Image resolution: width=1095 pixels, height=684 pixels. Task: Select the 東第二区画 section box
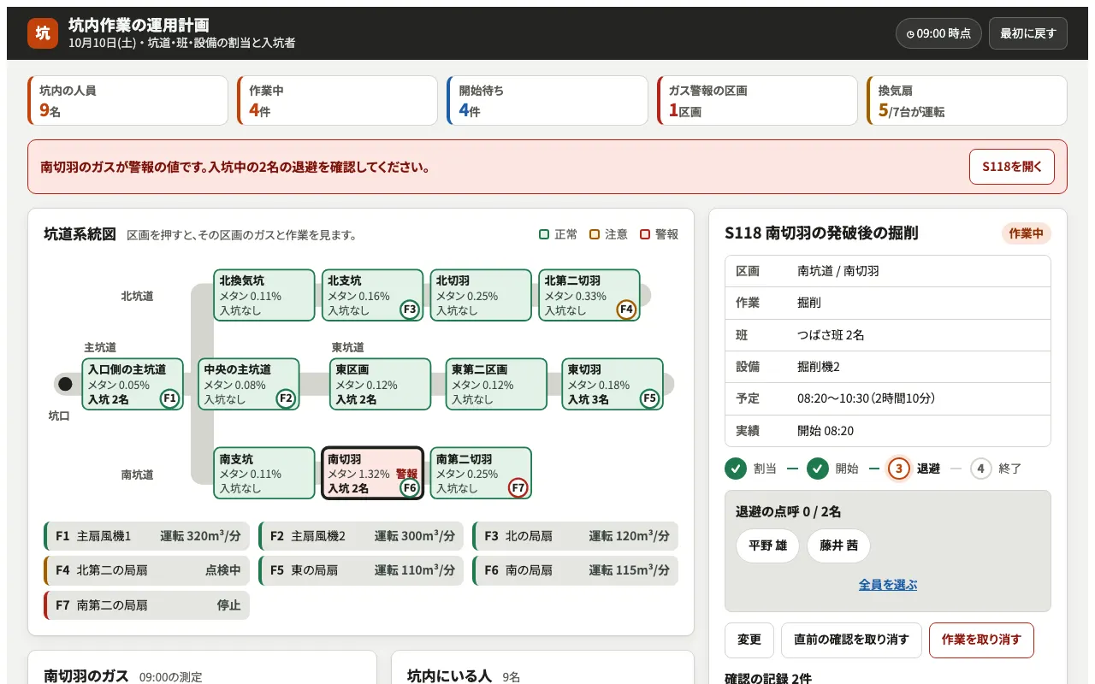[x=496, y=384]
